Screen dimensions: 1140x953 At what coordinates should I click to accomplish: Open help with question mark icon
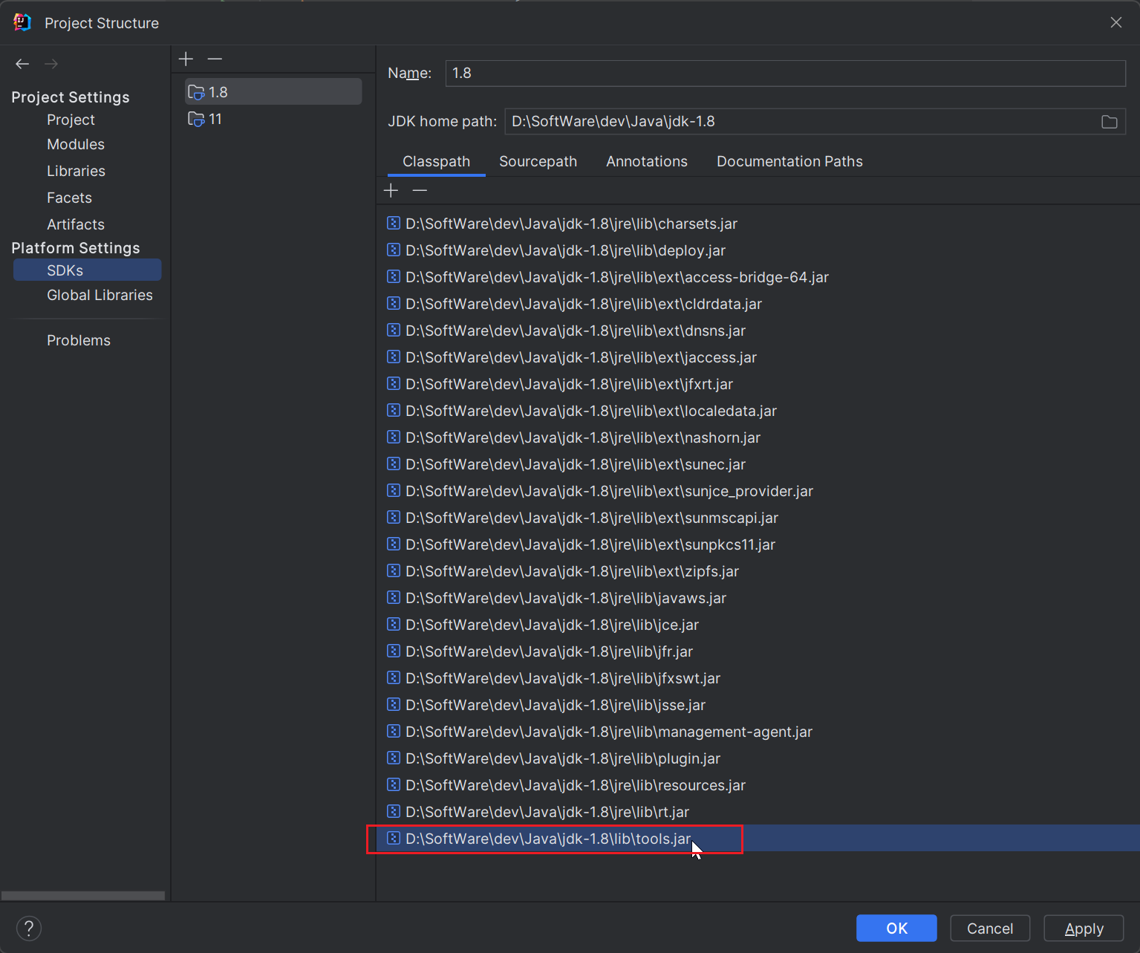click(x=29, y=928)
